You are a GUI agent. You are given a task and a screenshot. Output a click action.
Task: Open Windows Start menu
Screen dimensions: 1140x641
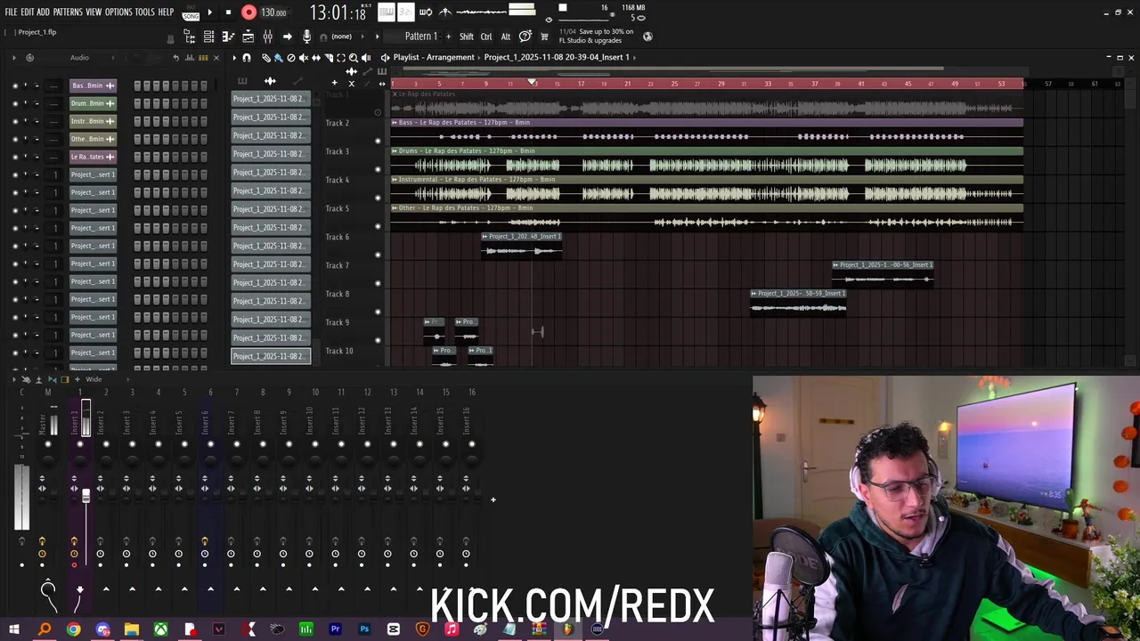pyautogui.click(x=13, y=629)
